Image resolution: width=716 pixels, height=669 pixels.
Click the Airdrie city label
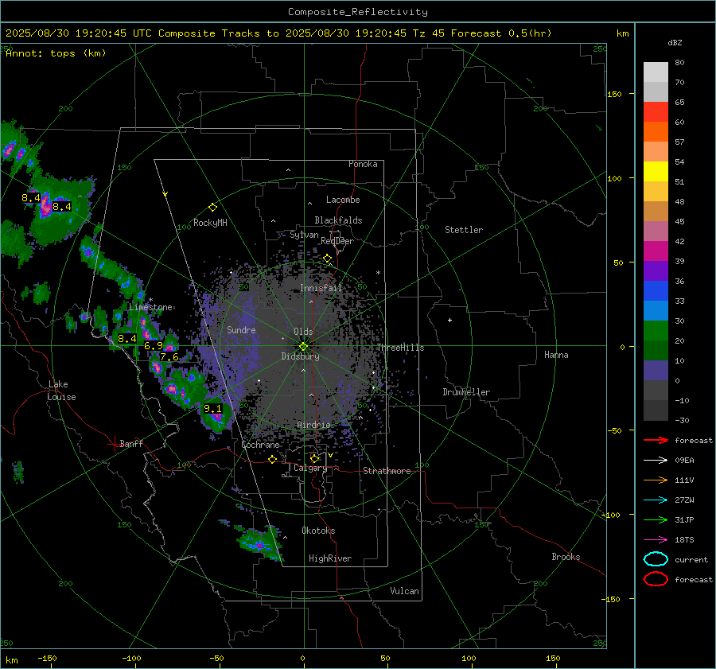313,425
